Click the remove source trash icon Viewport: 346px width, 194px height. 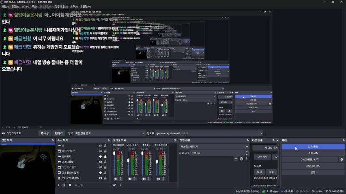click(64, 185)
